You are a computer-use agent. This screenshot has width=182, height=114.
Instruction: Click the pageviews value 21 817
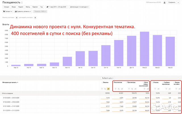coord(135,102)
